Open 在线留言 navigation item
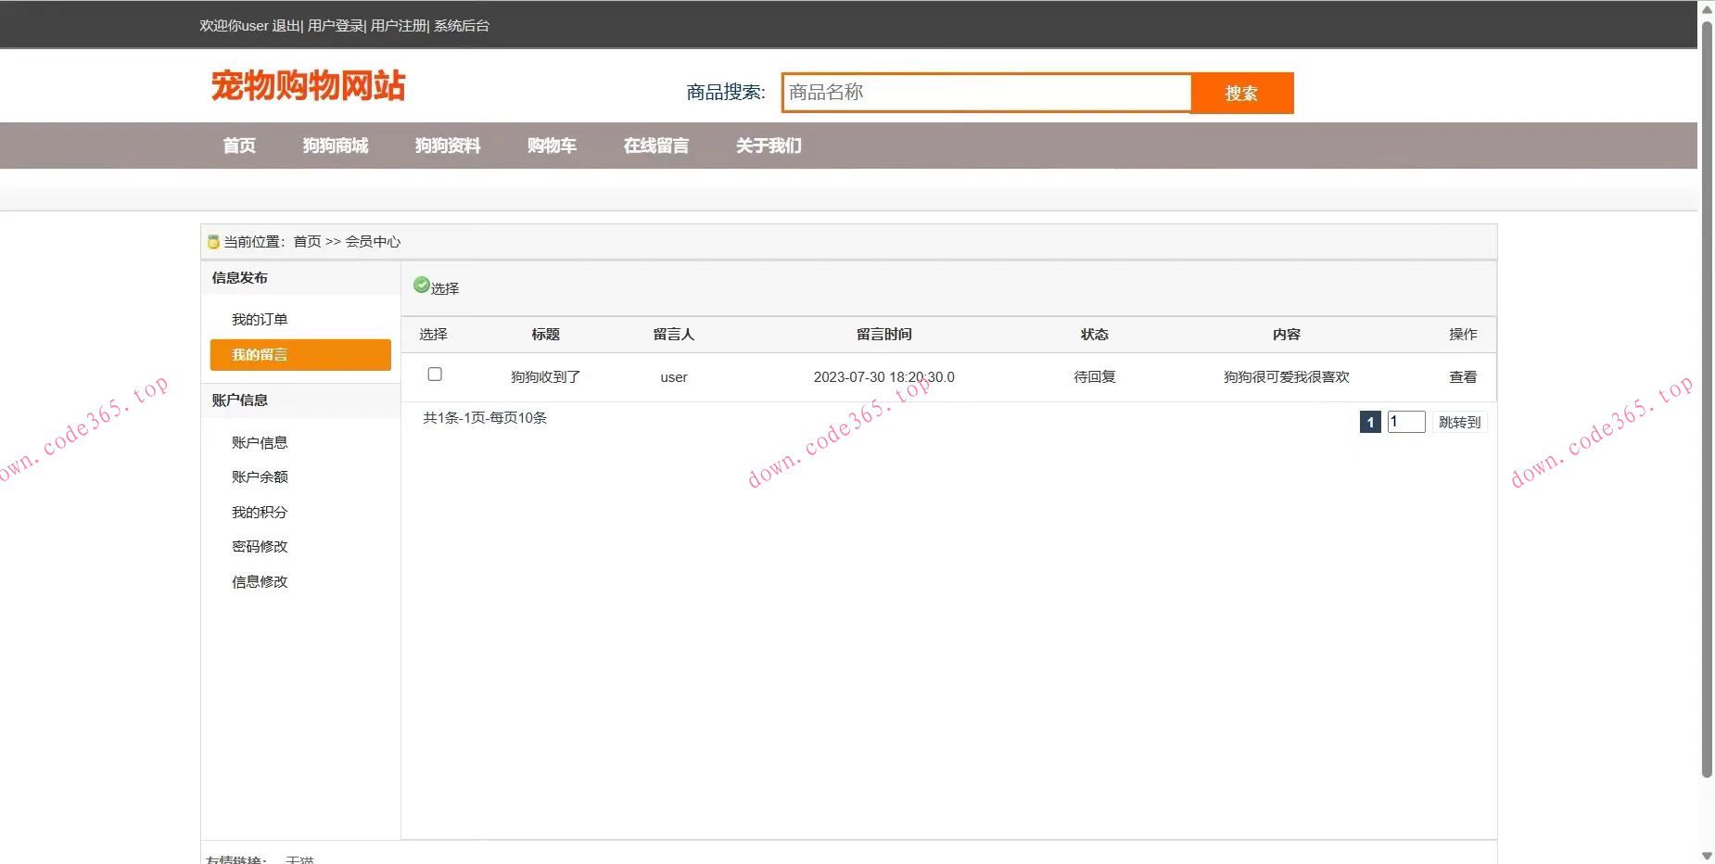1715x864 pixels. [656, 146]
